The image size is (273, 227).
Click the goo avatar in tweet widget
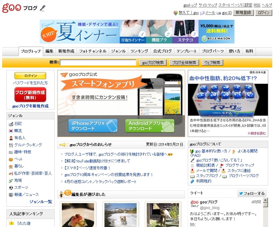pyautogui.click(x=195, y=203)
